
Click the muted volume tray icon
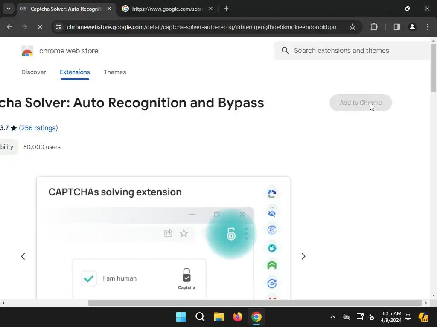pos(371,317)
